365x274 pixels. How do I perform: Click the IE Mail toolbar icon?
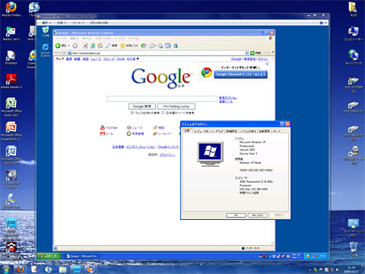tap(152, 46)
